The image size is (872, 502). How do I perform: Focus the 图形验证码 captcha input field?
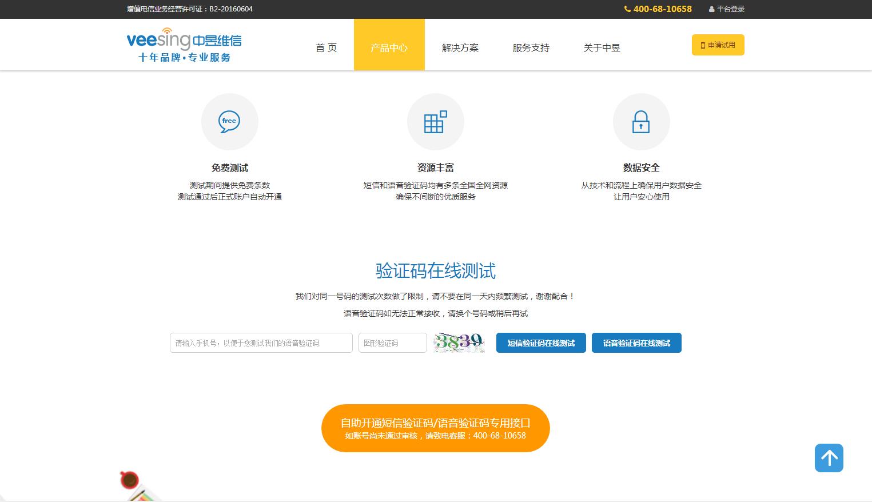392,343
